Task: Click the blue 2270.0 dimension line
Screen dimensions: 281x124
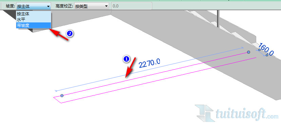Action: click(x=149, y=69)
